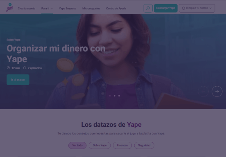Viewport: 226px width, 157px height.
Task: Open the Para ti menu
Action: (47, 9)
